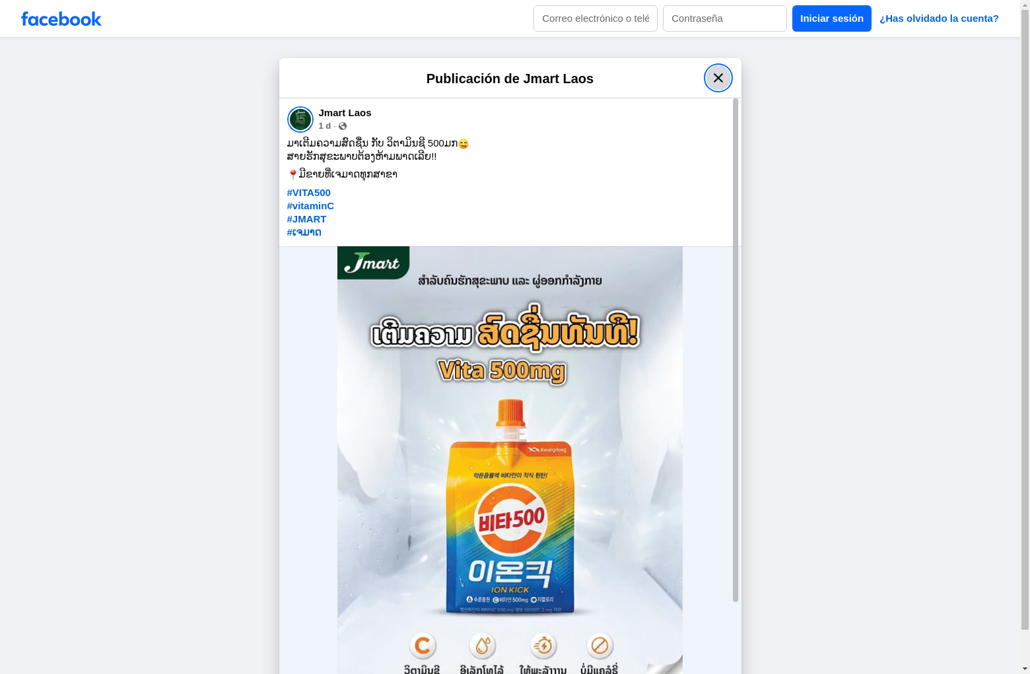Click the Facebook logo
This screenshot has width=1030, height=674.
pos(61,18)
